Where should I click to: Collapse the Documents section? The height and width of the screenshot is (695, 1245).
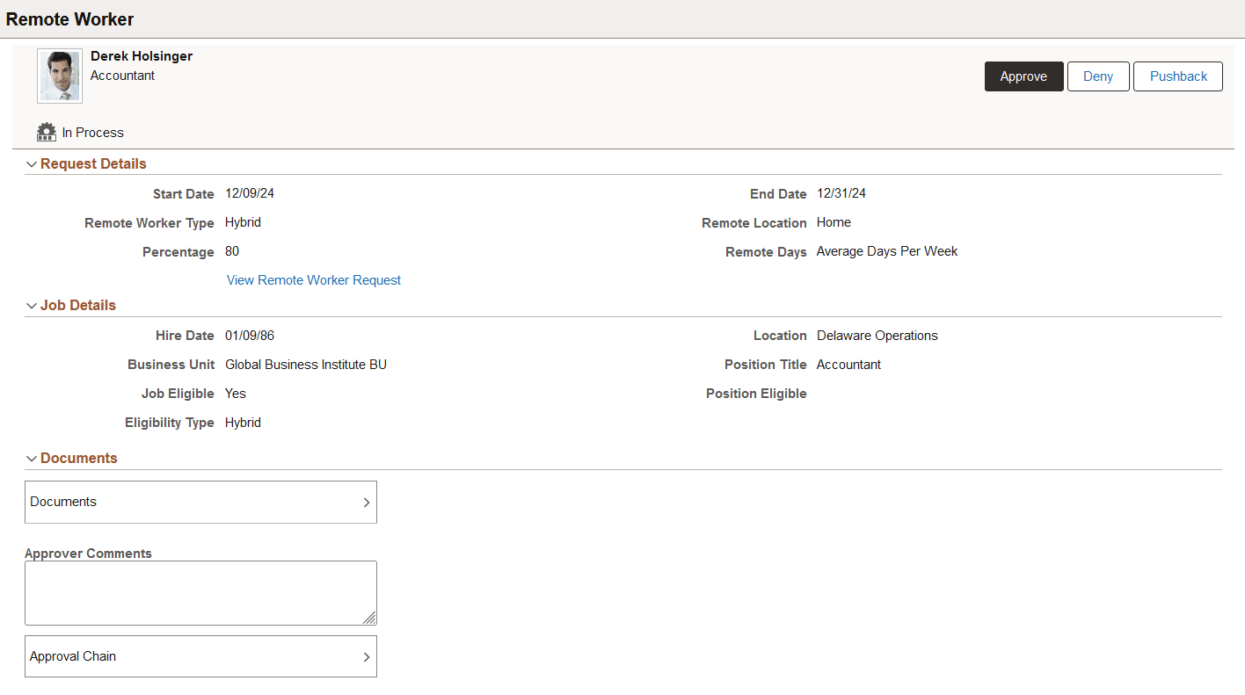tap(32, 458)
